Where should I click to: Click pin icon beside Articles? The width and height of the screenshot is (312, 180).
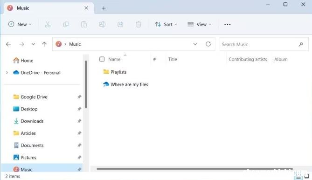[x=79, y=133]
